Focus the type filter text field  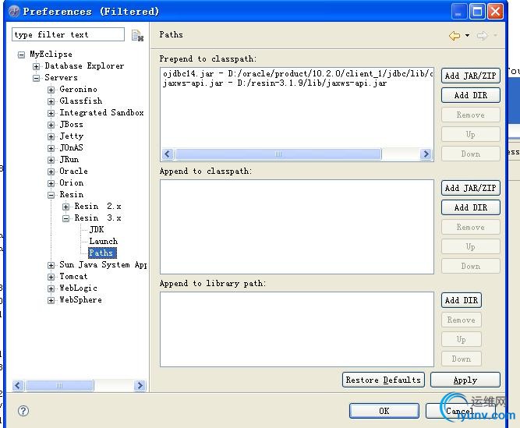[x=68, y=34]
